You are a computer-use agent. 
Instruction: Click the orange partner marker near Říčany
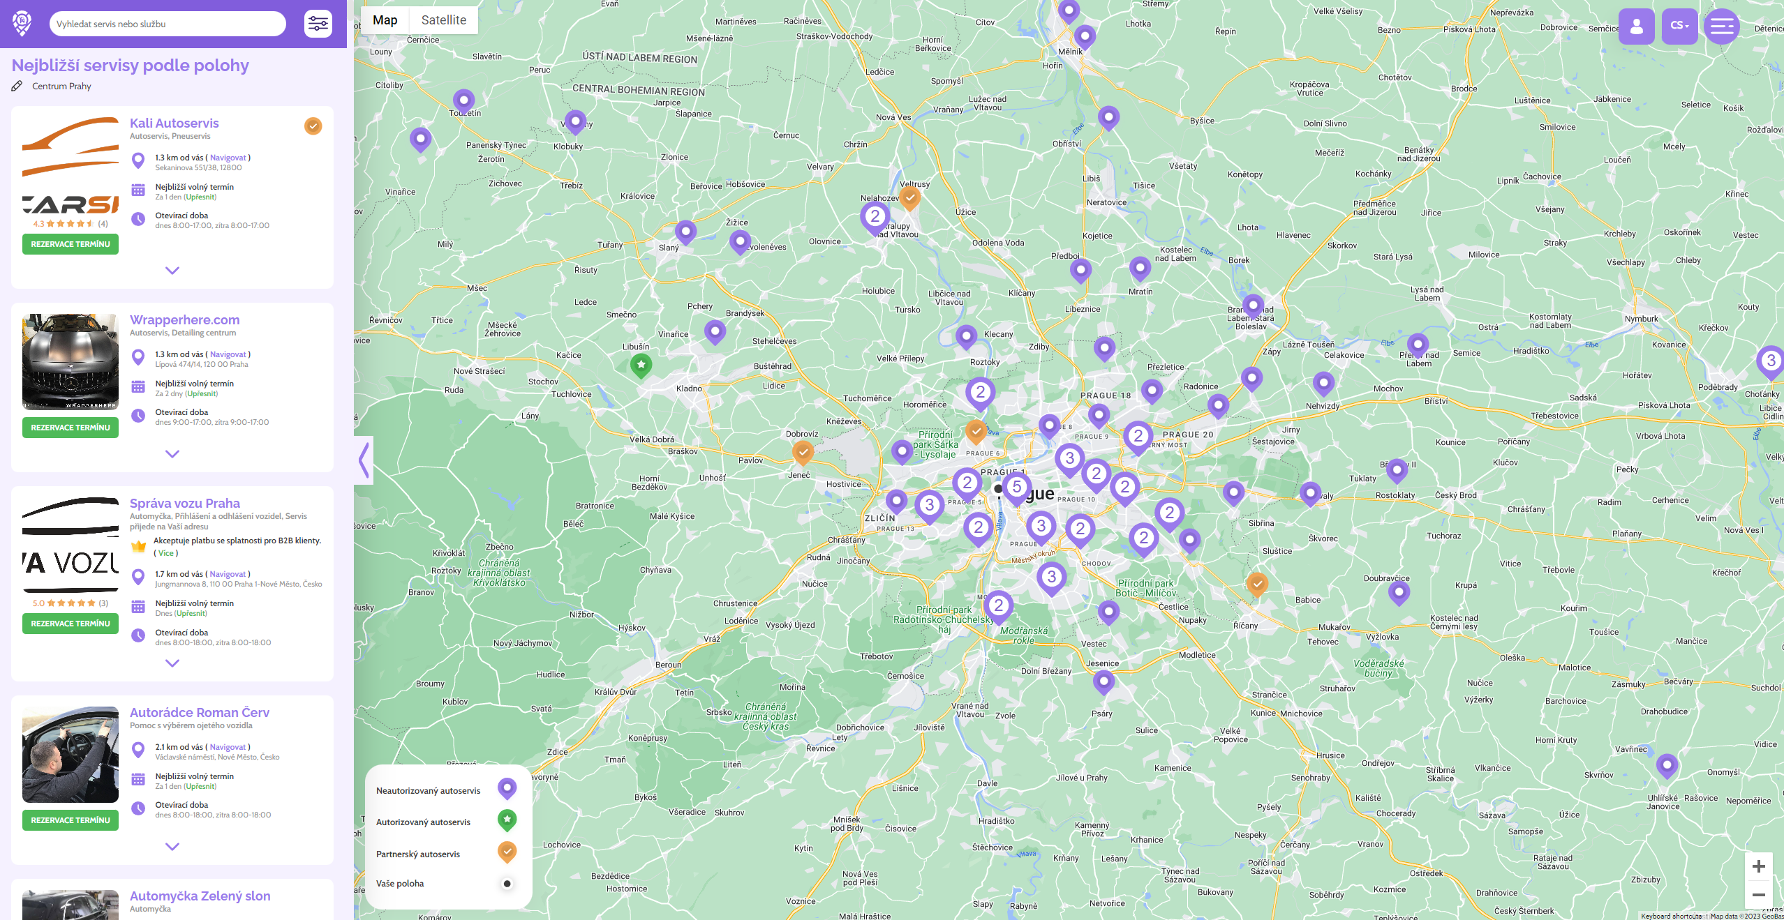[1257, 584]
